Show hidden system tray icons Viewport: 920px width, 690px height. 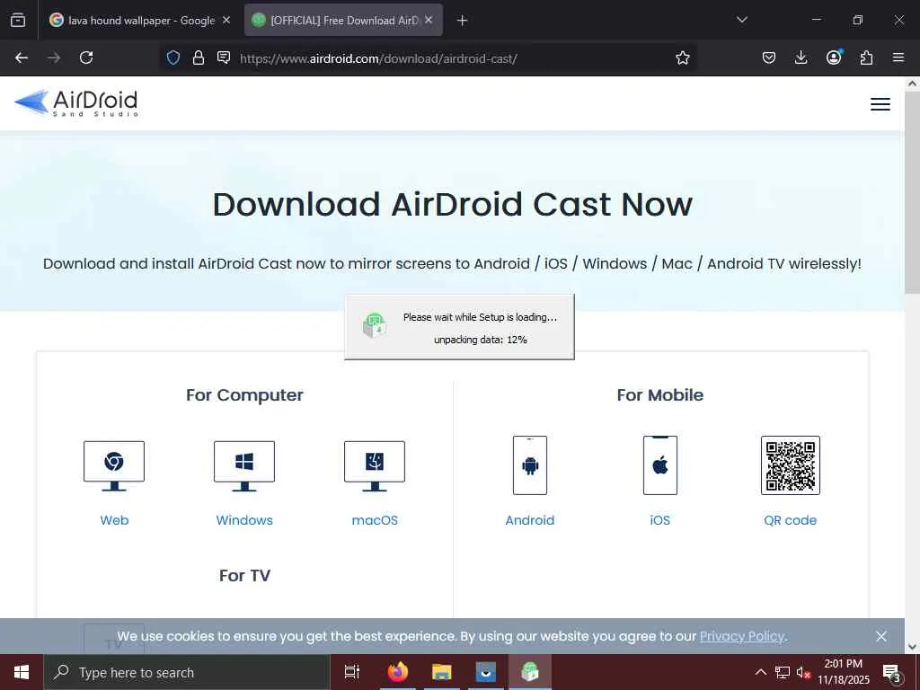(x=760, y=672)
